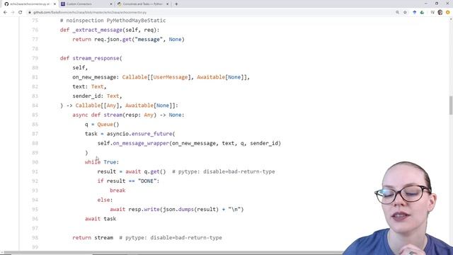The image size is (453, 255).
Task: Click line number 79
Action: (35, 58)
